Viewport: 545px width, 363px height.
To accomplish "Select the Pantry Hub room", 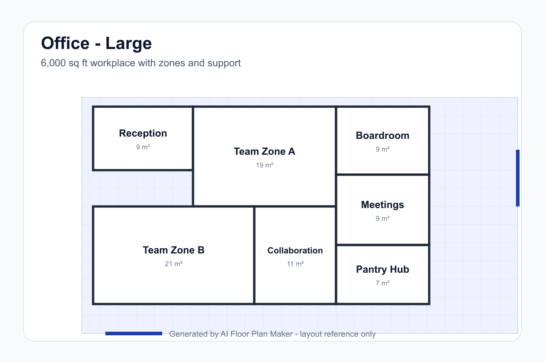I will click(382, 275).
